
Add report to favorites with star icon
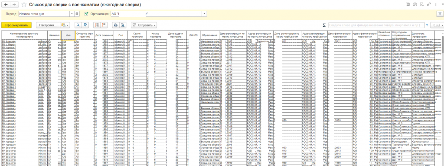click(x=24, y=5)
